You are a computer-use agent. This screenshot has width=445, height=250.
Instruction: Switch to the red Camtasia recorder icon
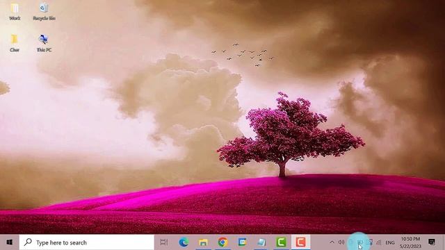click(300, 242)
